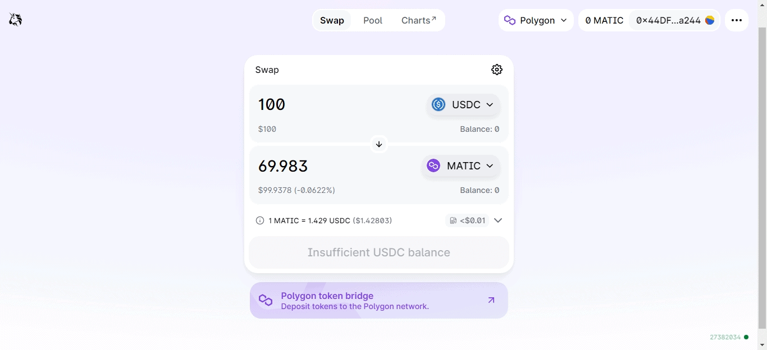Expand the swap price details chevron

pyautogui.click(x=497, y=220)
